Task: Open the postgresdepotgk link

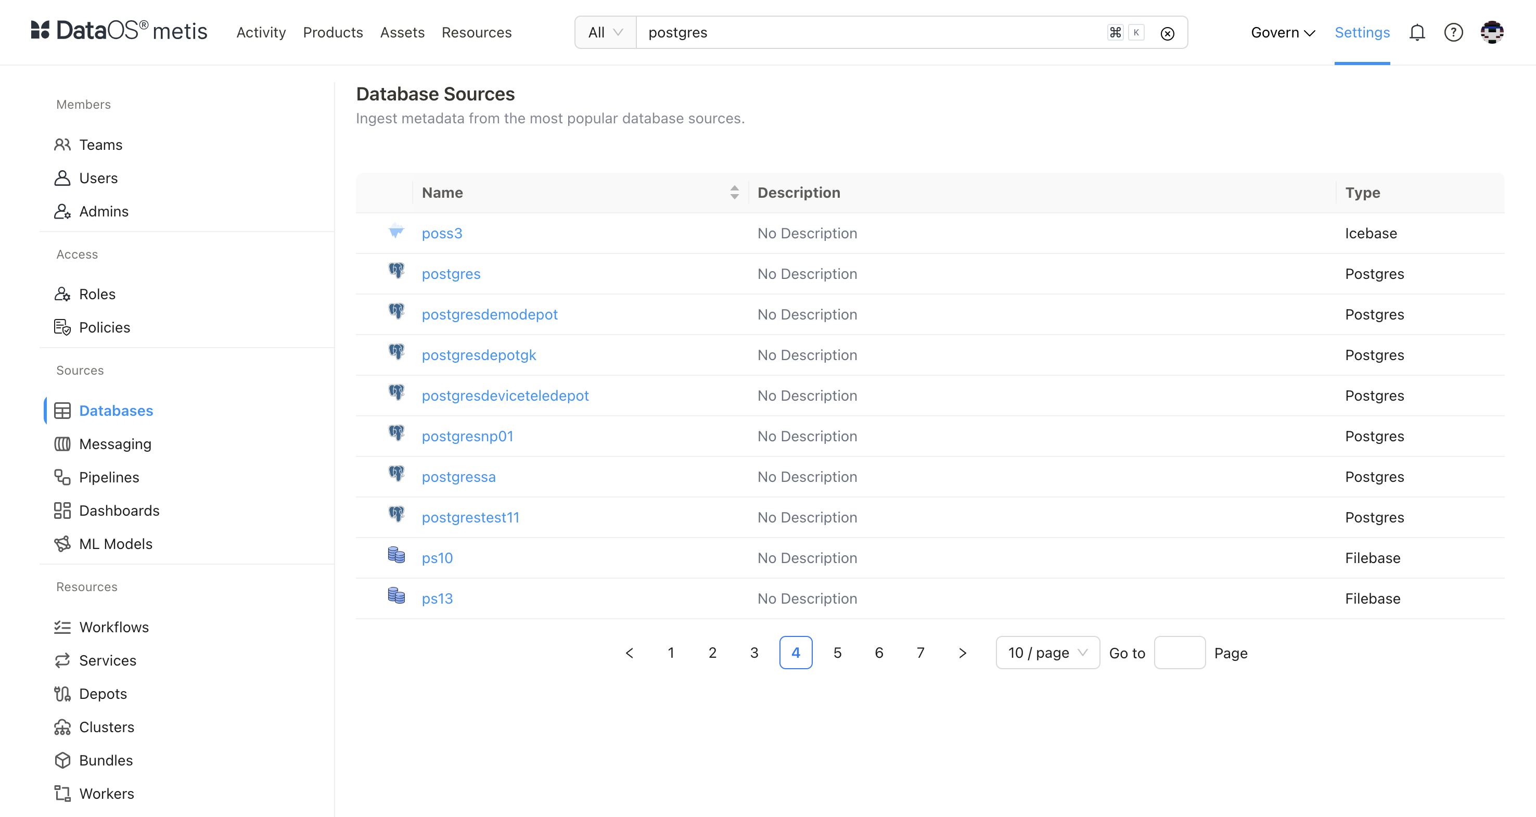Action: tap(479, 355)
